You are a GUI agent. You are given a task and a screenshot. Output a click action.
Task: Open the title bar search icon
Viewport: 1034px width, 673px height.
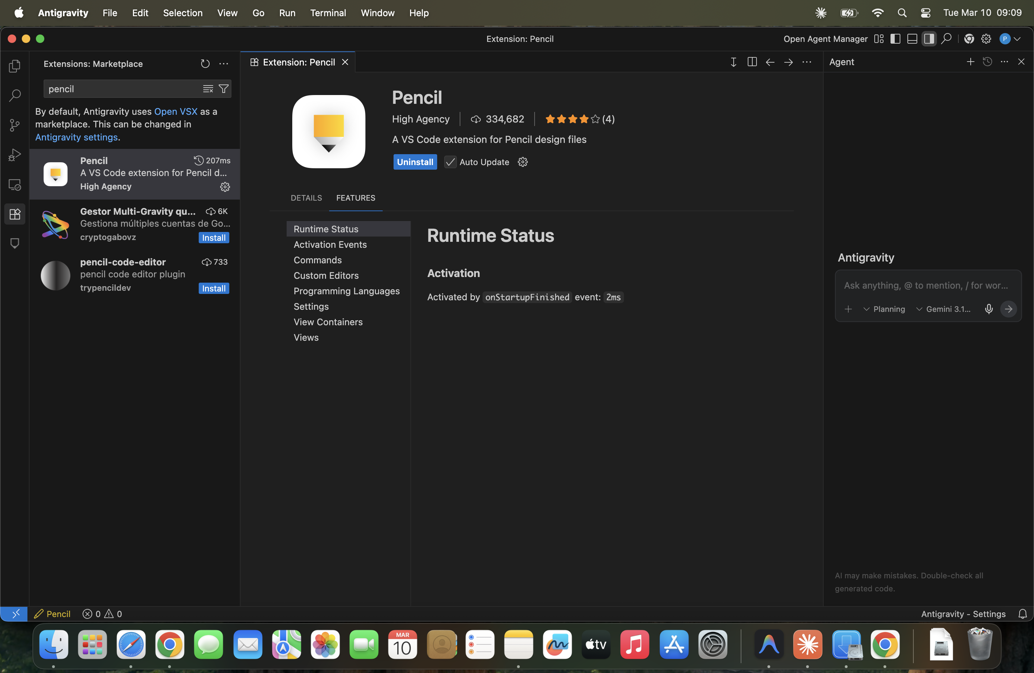click(946, 39)
